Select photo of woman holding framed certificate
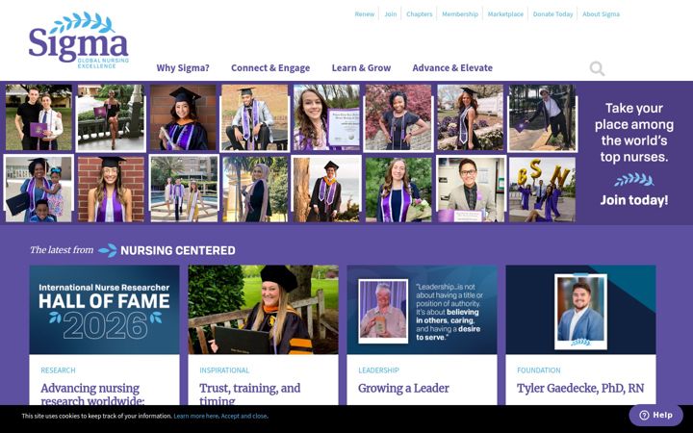Image resolution: width=693 pixels, height=433 pixels. 326,117
